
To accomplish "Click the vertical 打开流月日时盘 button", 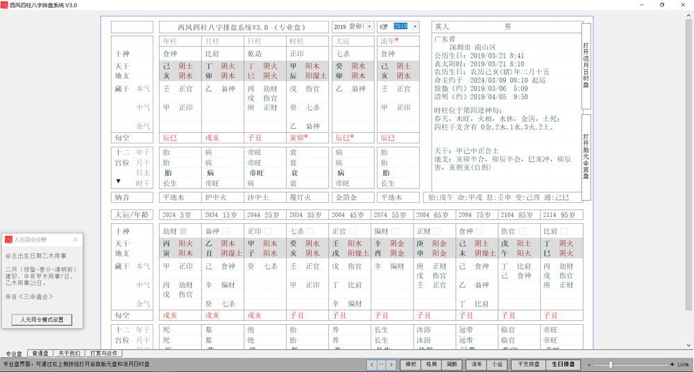I will (x=586, y=65).
